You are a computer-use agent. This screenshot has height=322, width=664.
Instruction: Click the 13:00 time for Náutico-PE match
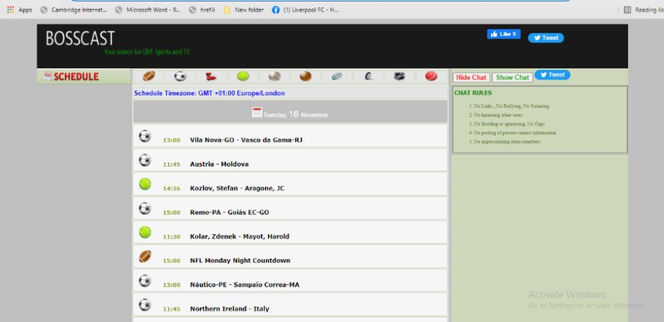(172, 285)
